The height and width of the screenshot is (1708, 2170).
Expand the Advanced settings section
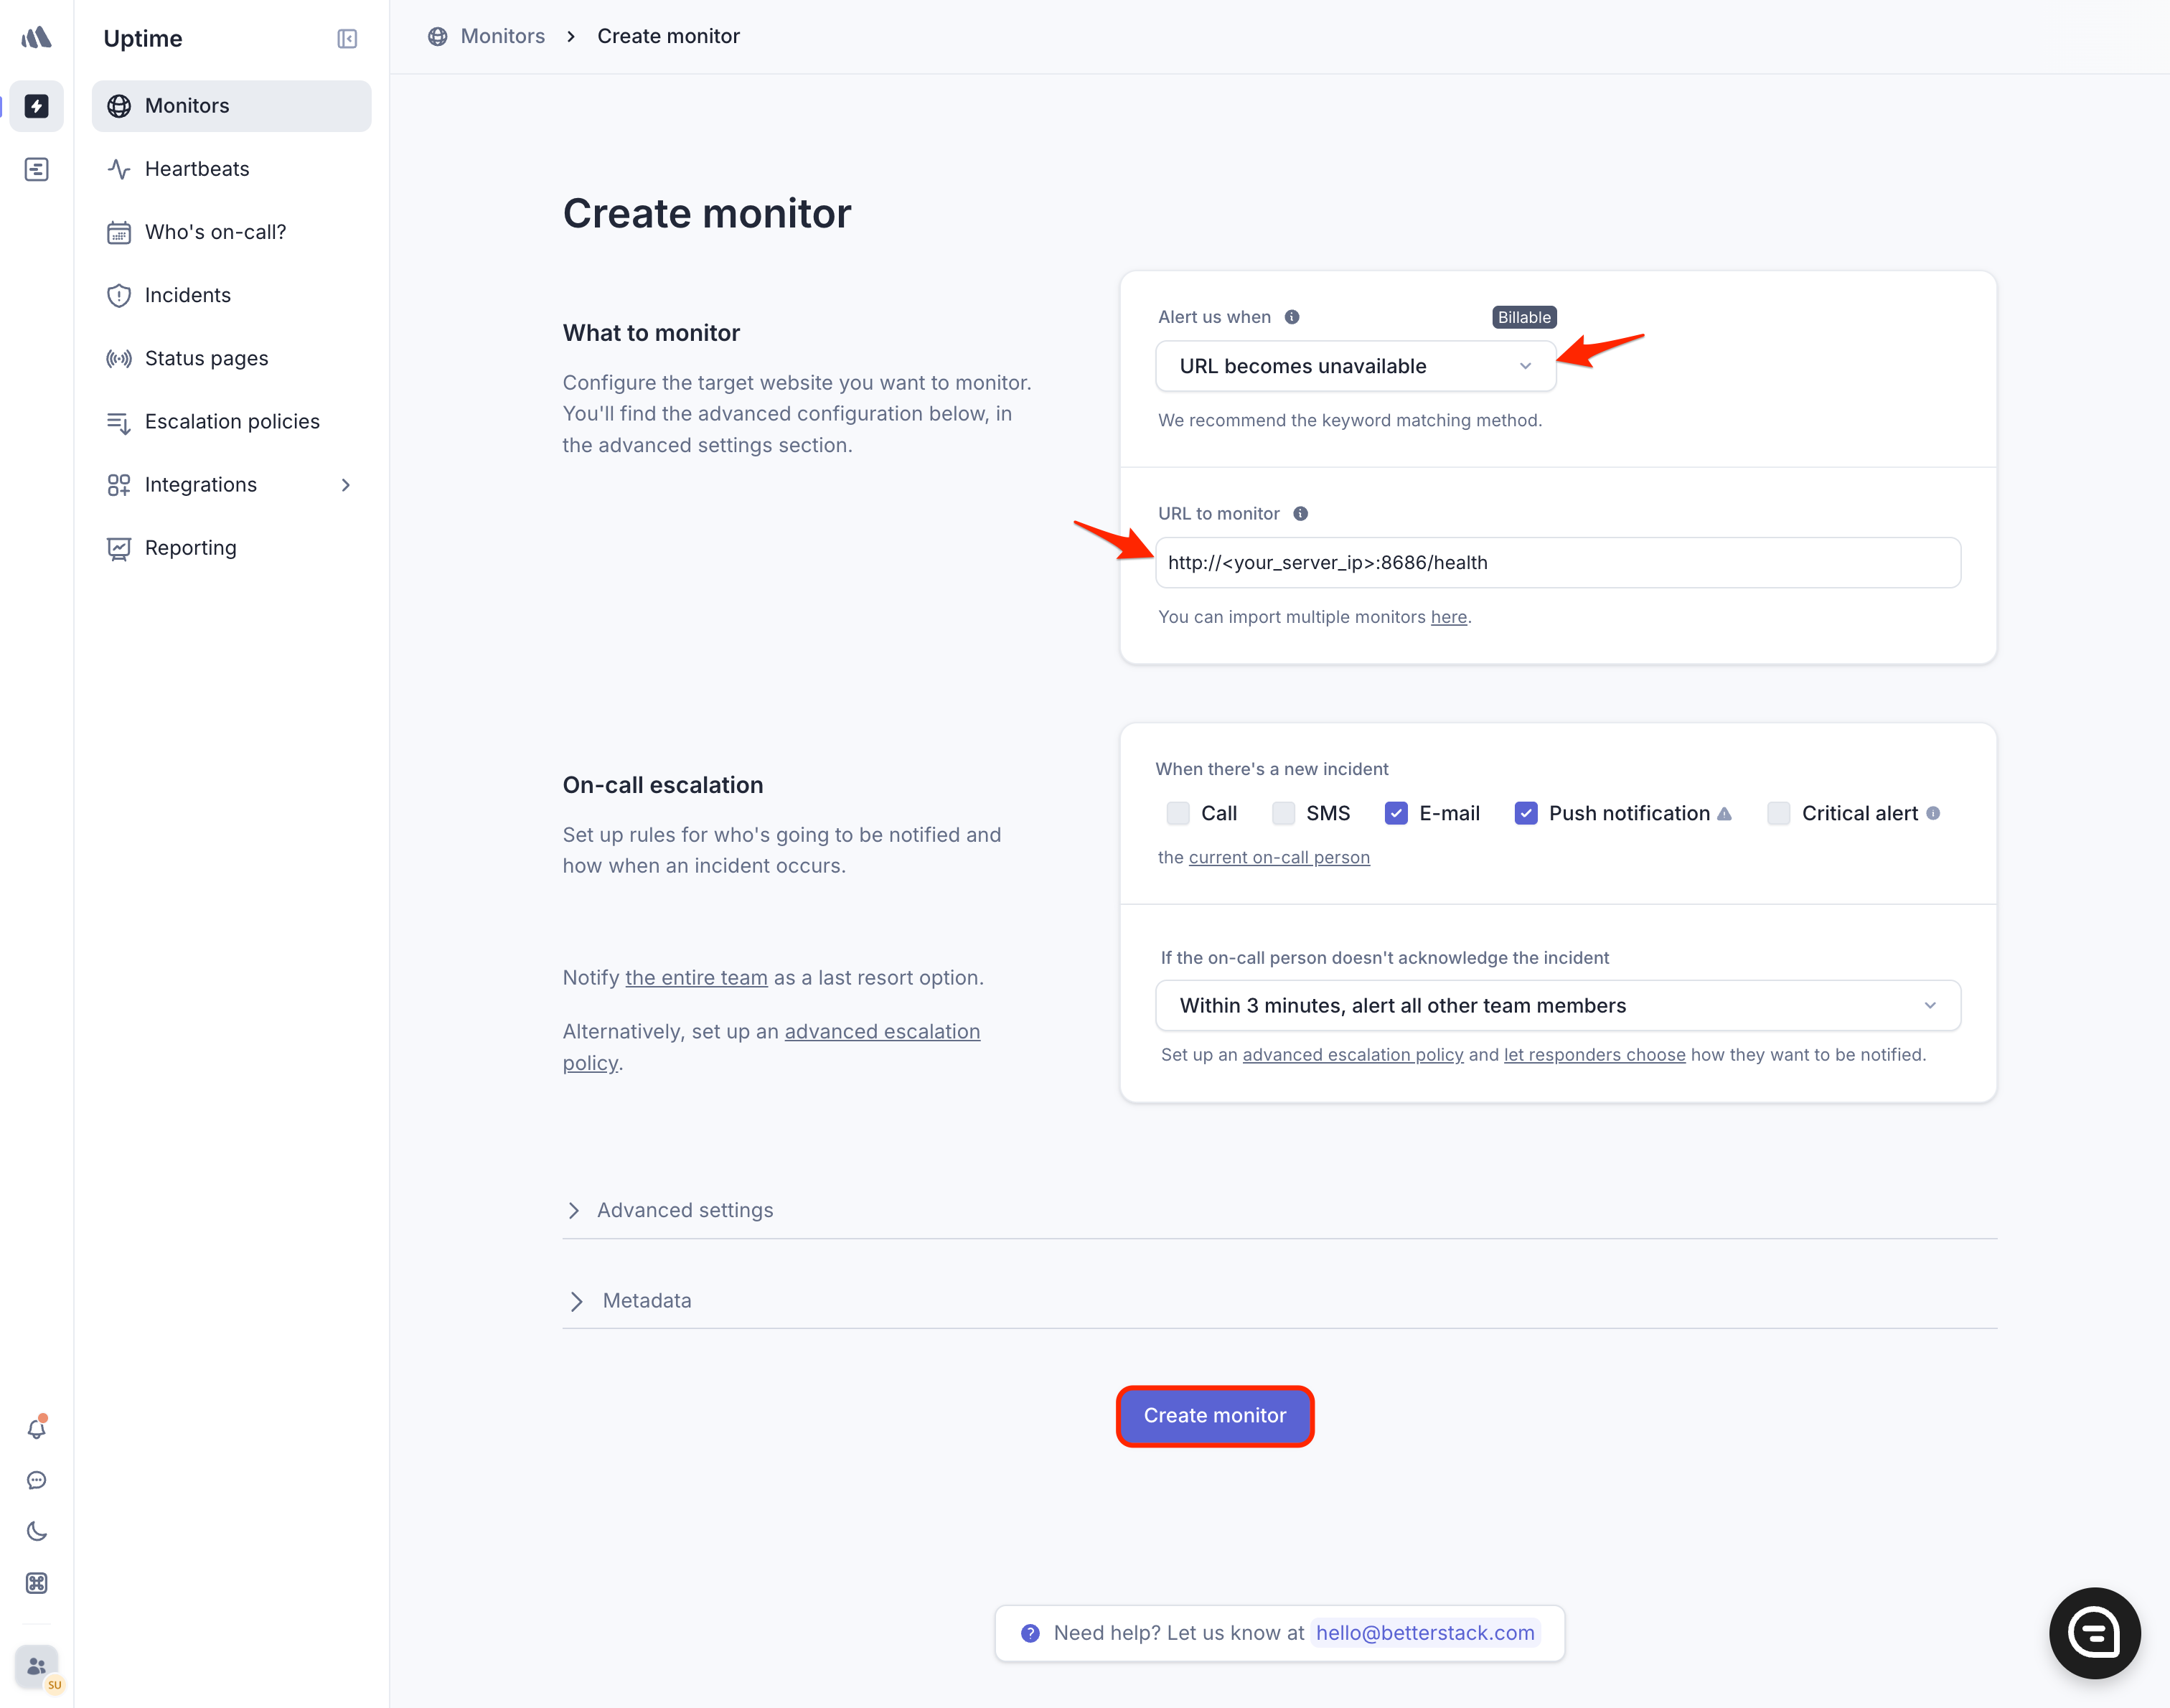(x=685, y=1210)
